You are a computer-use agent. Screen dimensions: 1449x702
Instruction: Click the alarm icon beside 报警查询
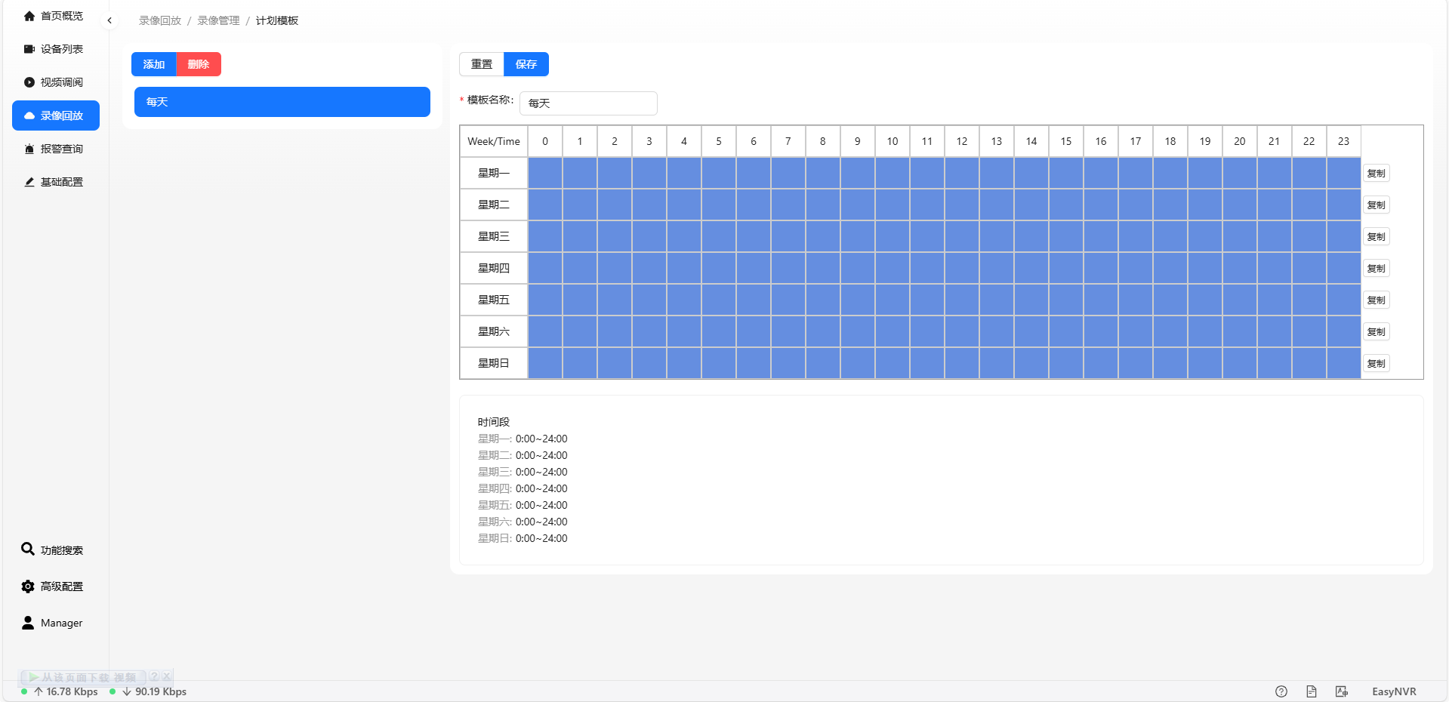point(29,149)
